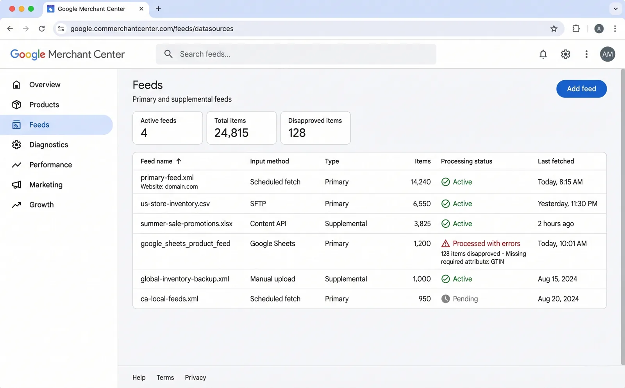
Task: Go to Diagnostics in sidebar
Action: coord(57,145)
